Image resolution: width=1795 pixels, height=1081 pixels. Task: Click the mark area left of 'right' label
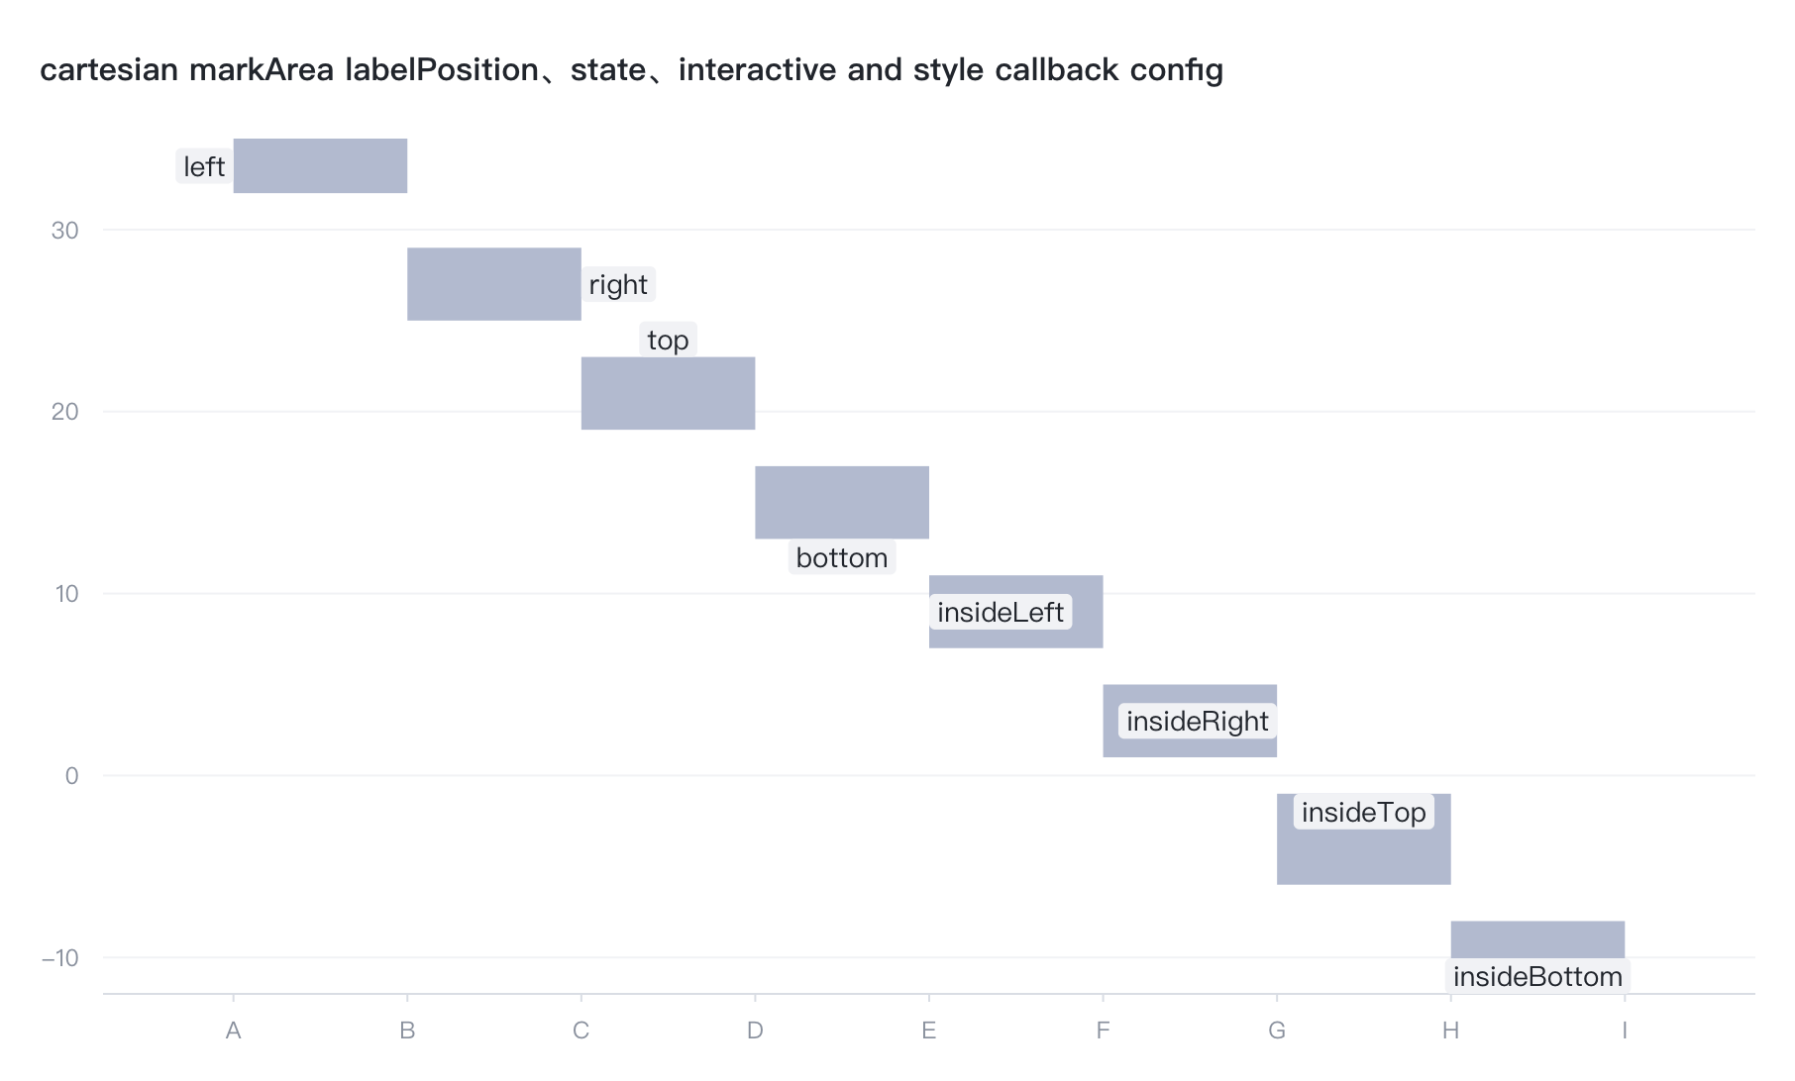pos(494,284)
